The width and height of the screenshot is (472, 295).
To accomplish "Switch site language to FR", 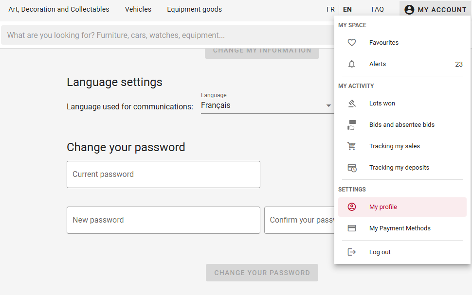I will [330, 10].
